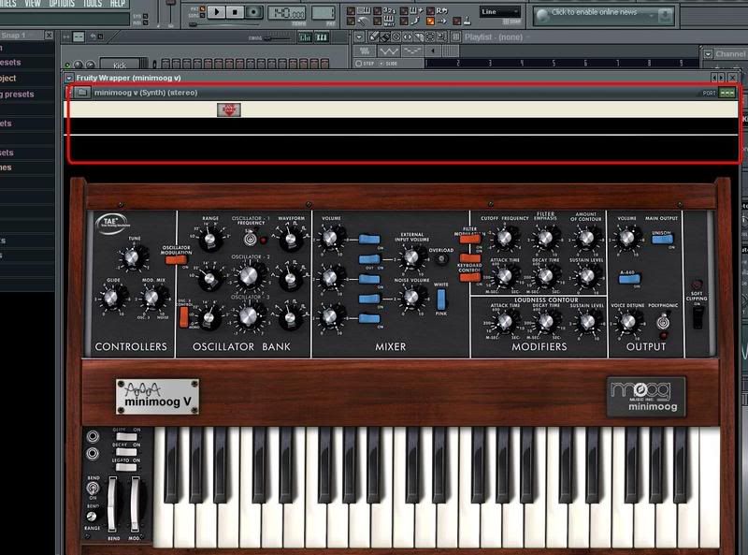Toggle the Osc. 3 Control switch
This screenshot has height=555, width=748.
coord(183,317)
